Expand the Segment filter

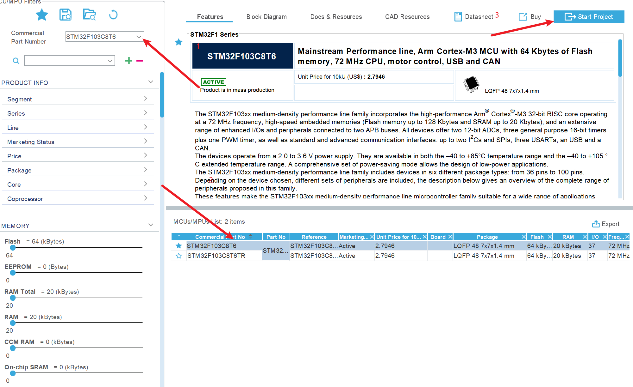coord(145,99)
